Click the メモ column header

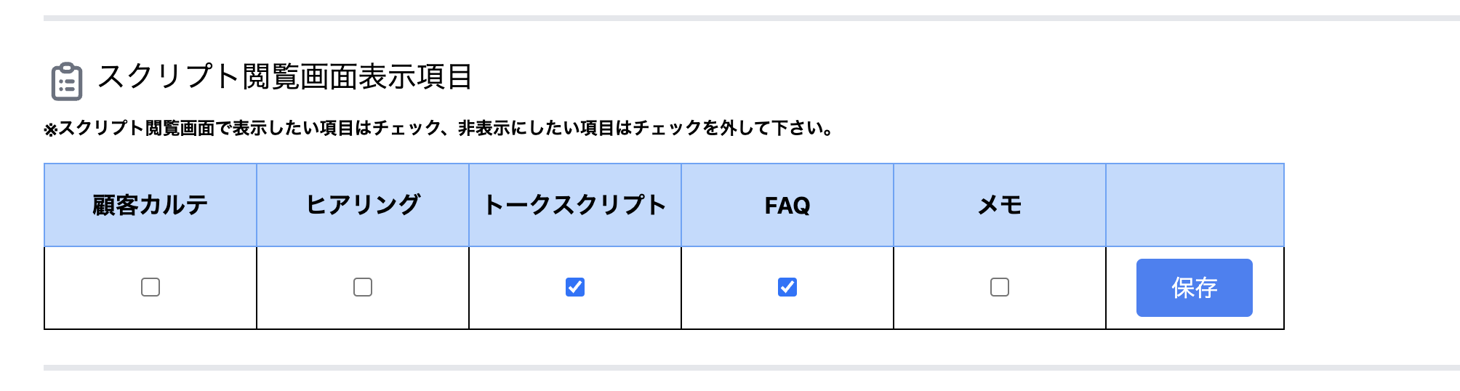click(1000, 205)
